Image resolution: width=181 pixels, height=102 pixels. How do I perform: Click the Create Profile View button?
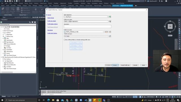(x=125, y=65)
